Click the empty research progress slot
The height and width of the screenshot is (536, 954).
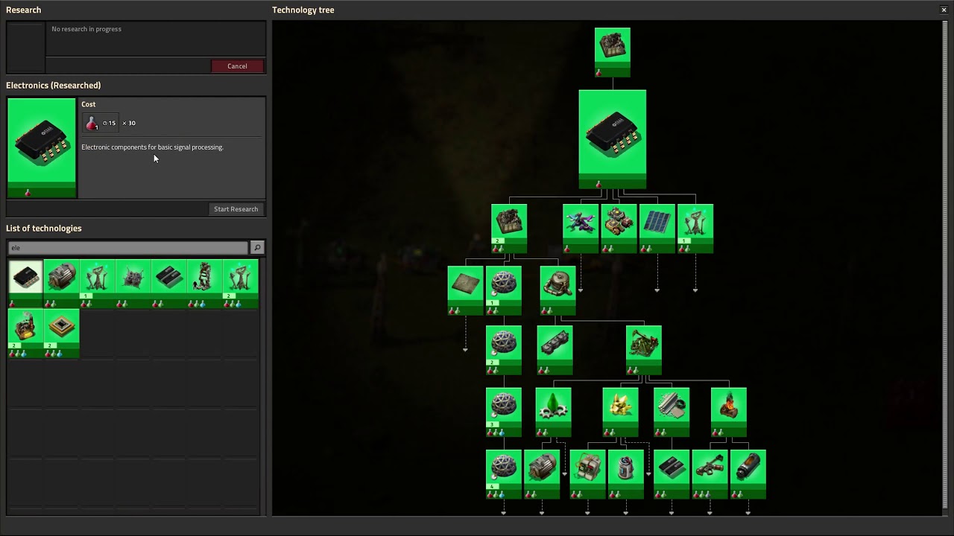pos(25,47)
